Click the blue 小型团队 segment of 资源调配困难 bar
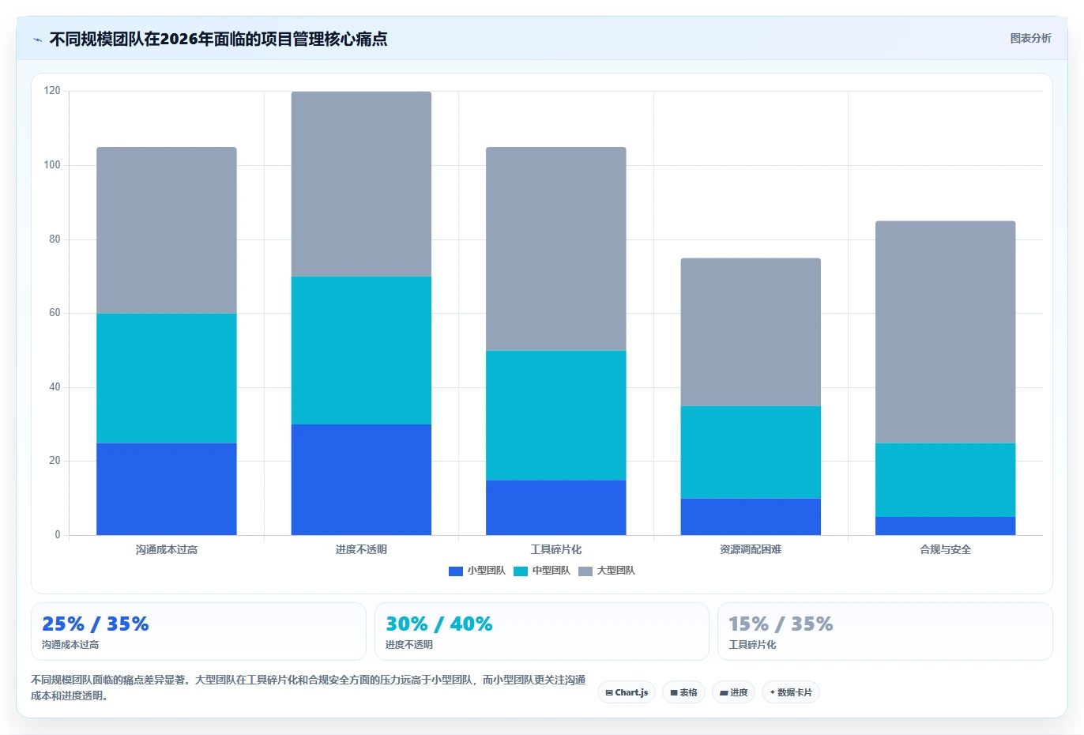Screen dimensions: 1084x735 pyautogui.click(x=751, y=517)
